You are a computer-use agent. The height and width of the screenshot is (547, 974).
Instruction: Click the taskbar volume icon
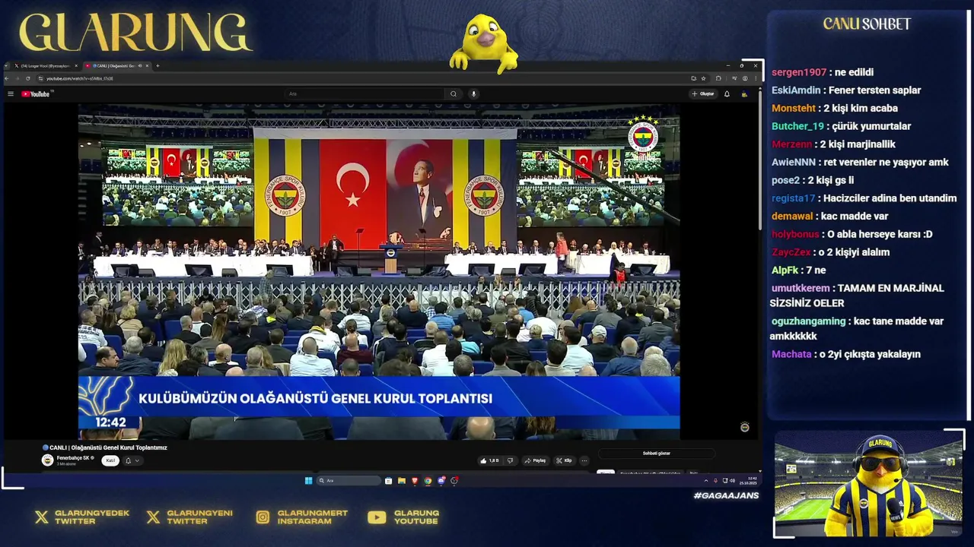(x=733, y=481)
